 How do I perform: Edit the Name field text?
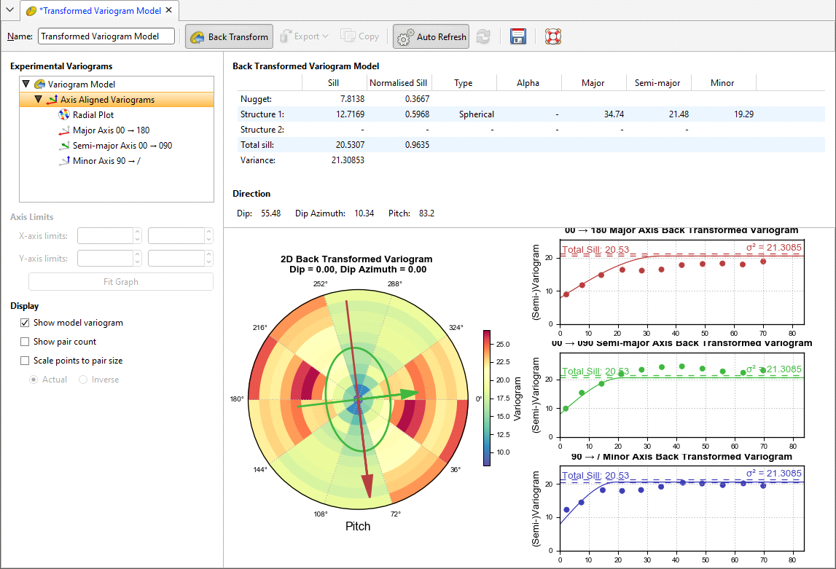coord(106,36)
